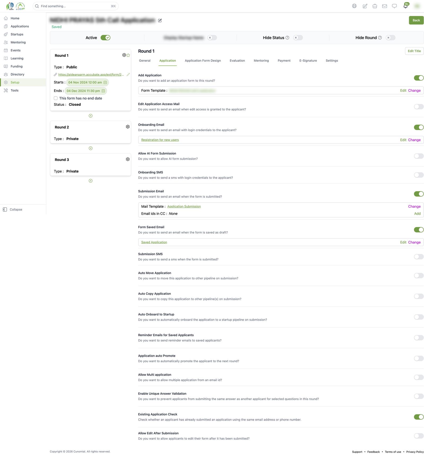Switch to the Mentoring tab
Viewport: 424px width, 455px height.
(261, 61)
